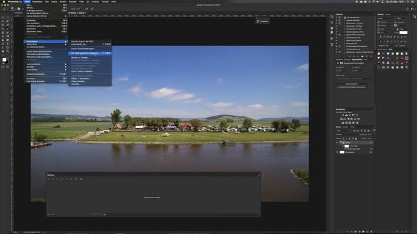Toggle checkbox for Quadrantenfarben action
This screenshot has height=234, width=417.
pyautogui.click(x=336, y=44)
